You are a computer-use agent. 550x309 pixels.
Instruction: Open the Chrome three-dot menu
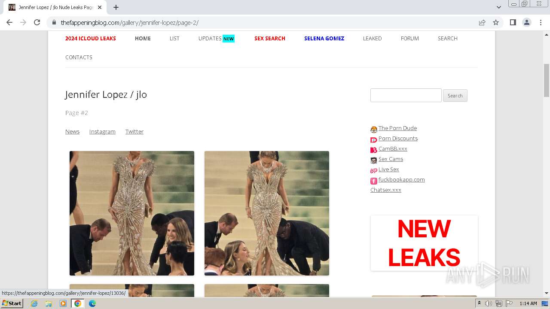point(541,23)
